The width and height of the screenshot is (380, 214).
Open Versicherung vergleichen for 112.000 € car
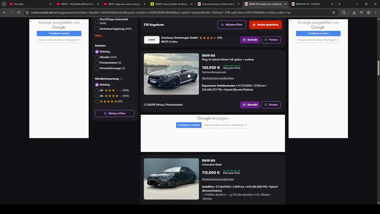[x=218, y=179]
